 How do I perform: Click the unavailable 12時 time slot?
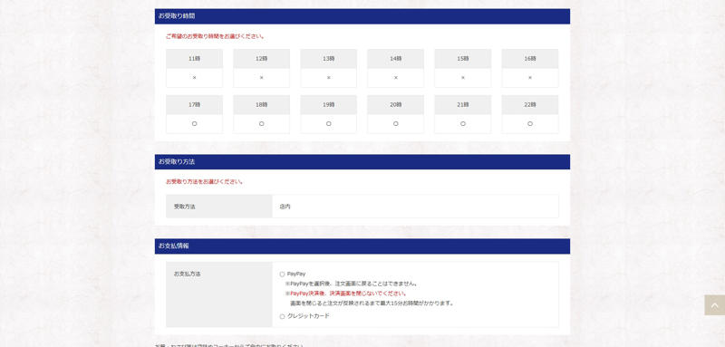point(261,68)
